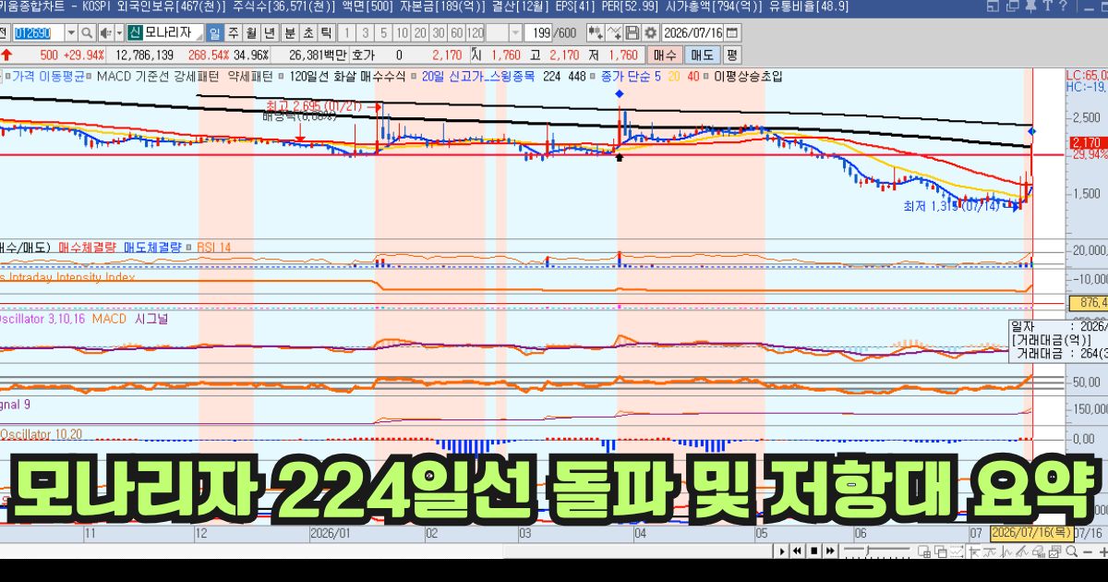1108x582 pixels.
Task: Click the MACD 시그널 legend label
Action: pyautogui.click(x=128, y=318)
